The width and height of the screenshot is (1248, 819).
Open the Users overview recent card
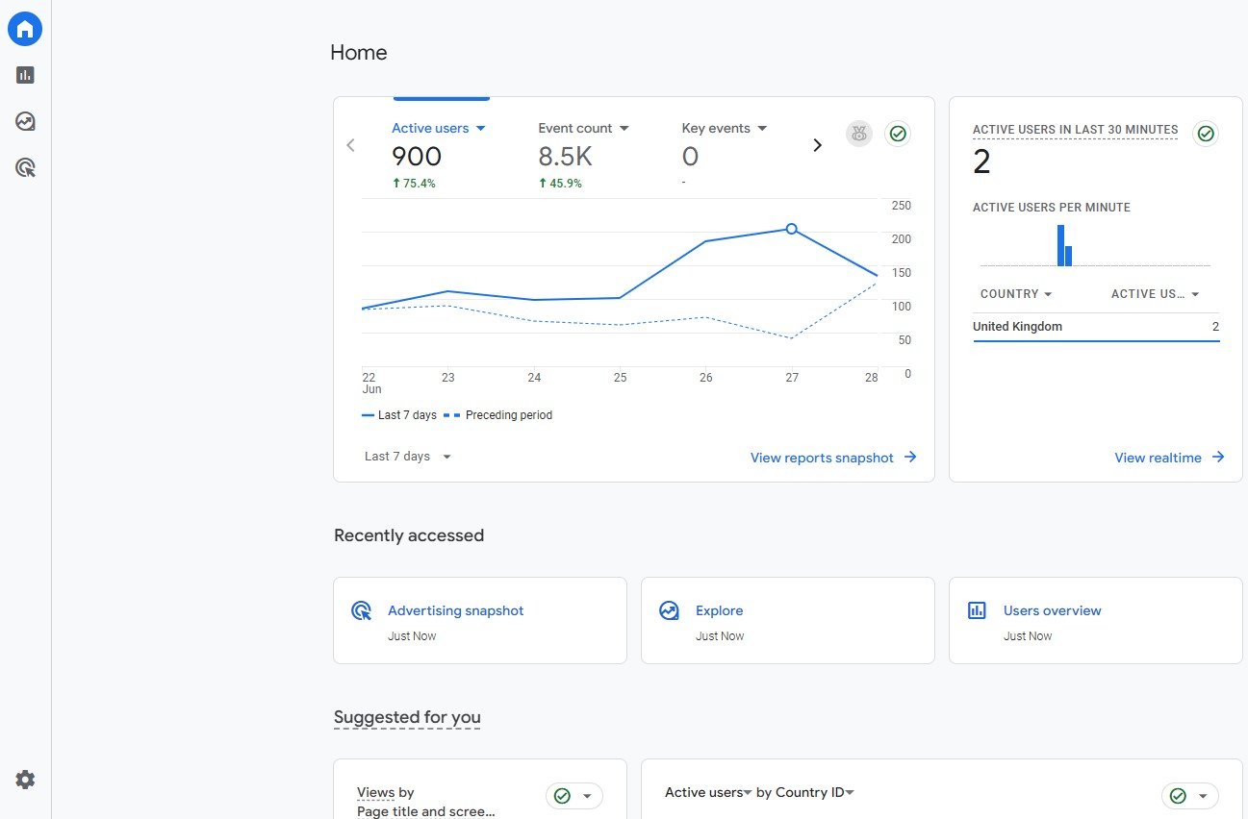tap(1095, 620)
